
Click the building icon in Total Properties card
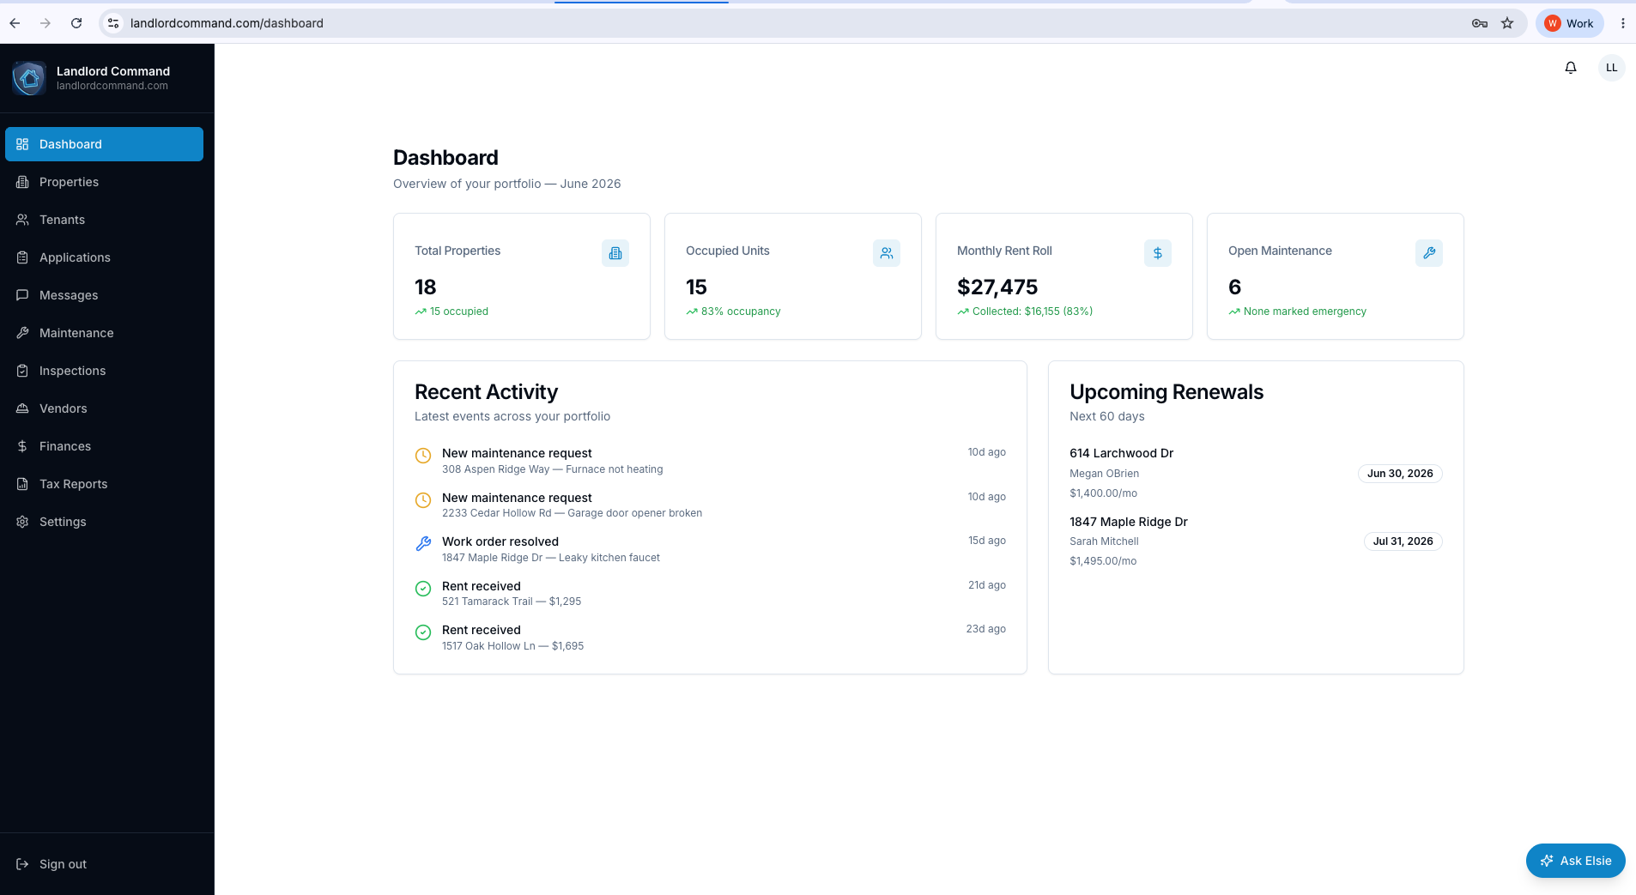click(x=615, y=253)
